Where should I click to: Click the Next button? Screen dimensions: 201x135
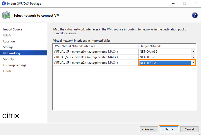click(x=169, y=129)
